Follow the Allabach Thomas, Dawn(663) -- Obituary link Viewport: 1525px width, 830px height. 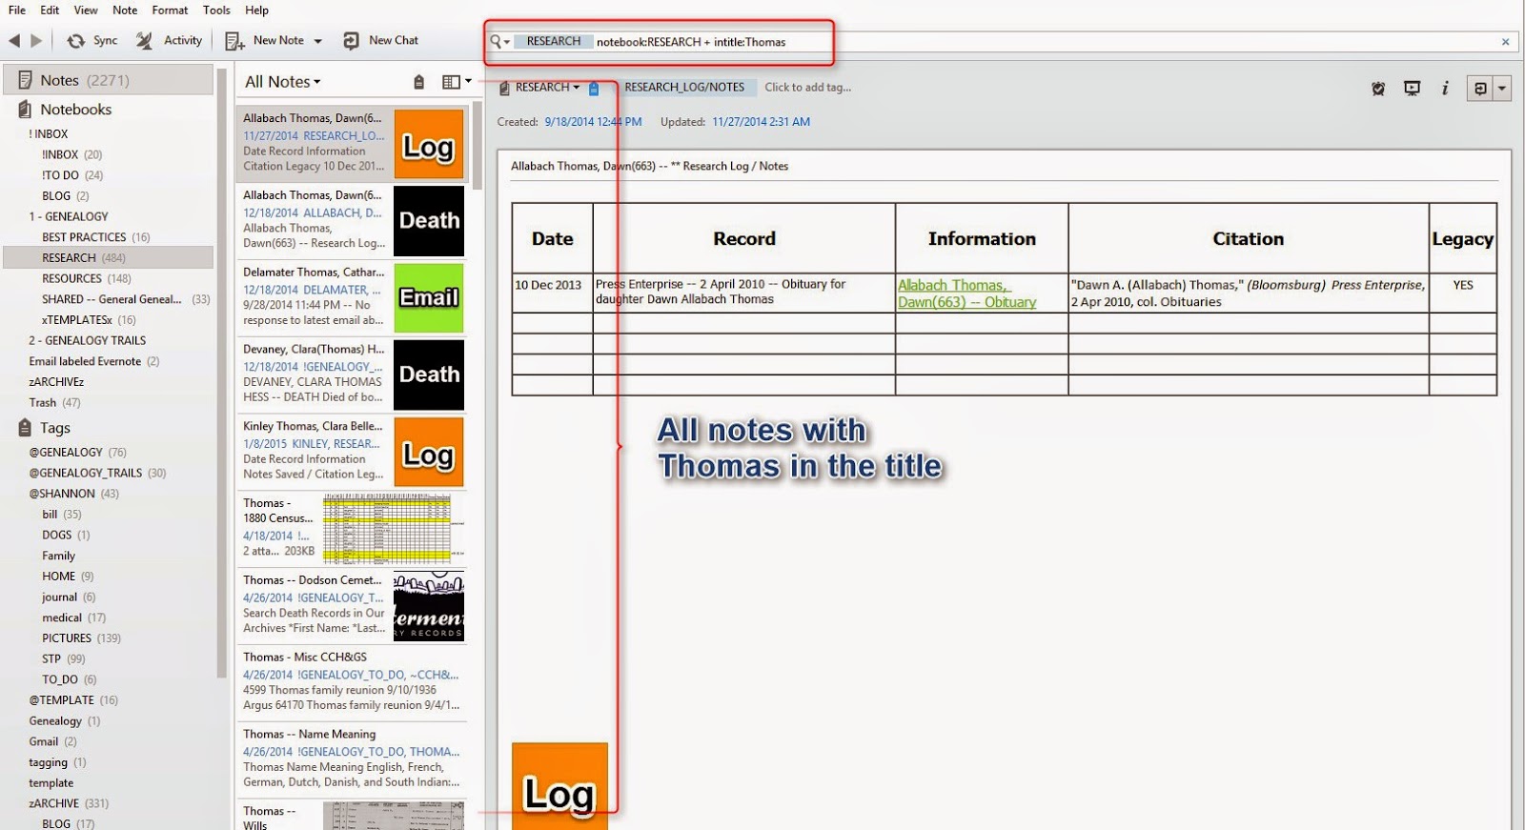click(x=966, y=294)
